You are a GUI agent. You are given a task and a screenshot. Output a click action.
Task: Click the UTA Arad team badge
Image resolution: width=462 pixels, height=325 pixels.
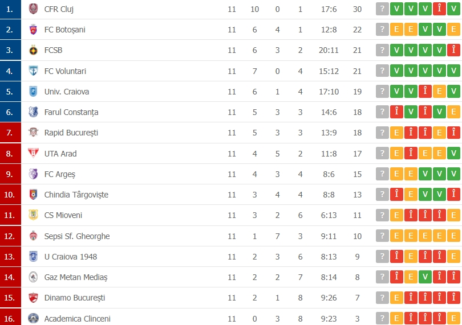click(x=33, y=153)
